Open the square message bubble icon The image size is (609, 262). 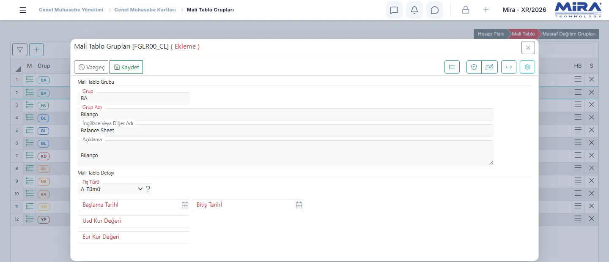click(394, 10)
